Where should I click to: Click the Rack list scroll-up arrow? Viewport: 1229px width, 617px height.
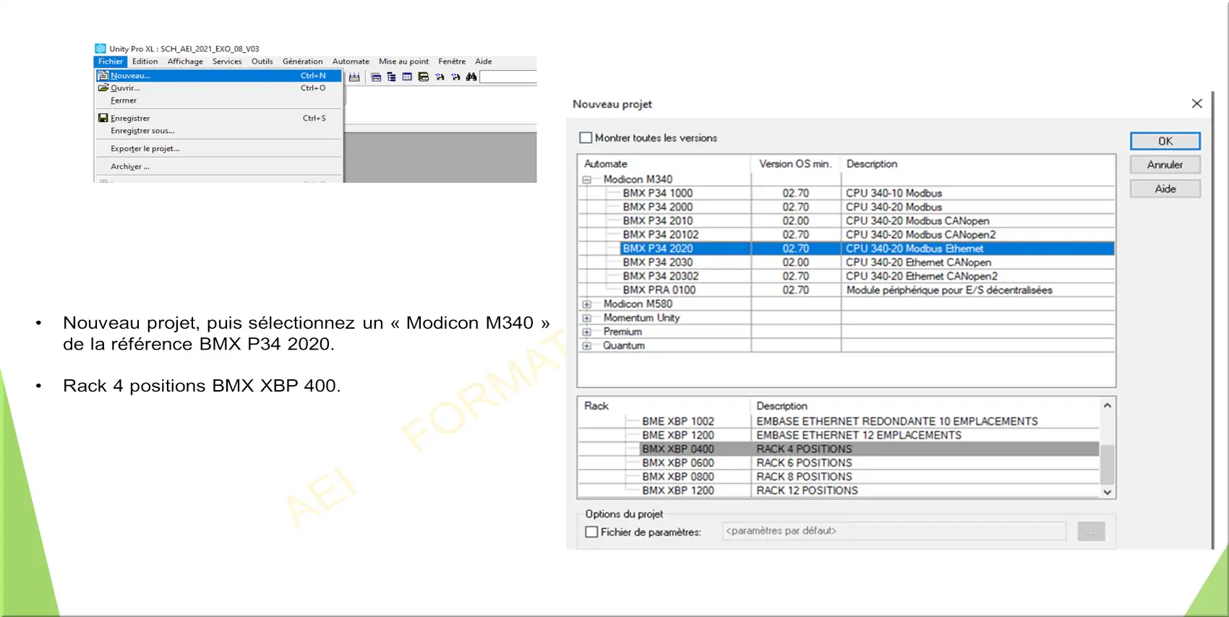(x=1107, y=405)
